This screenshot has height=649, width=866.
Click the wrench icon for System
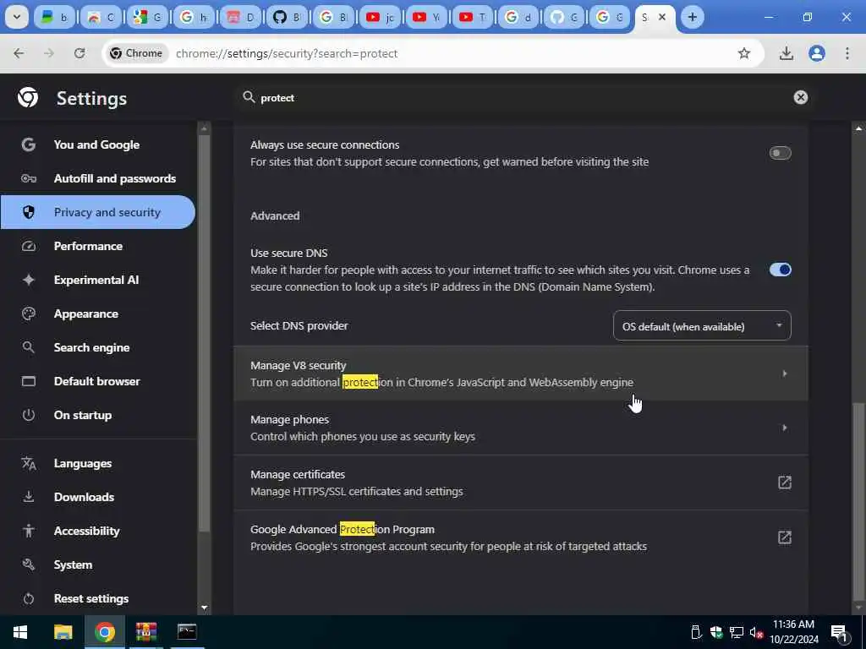coord(28,564)
